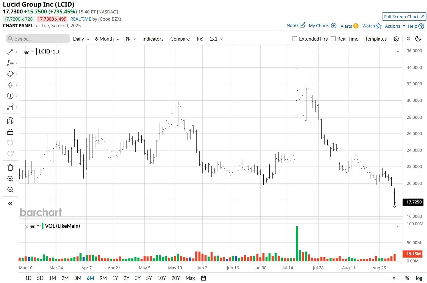The height and width of the screenshot is (283, 427).
Task: Hide the VOL indicator with eye icon
Action: pos(33,226)
